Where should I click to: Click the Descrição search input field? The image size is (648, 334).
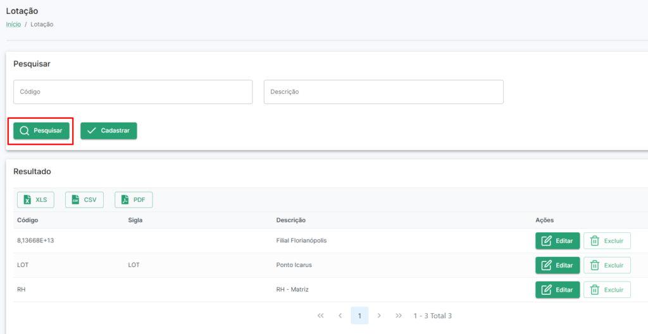(383, 92)
